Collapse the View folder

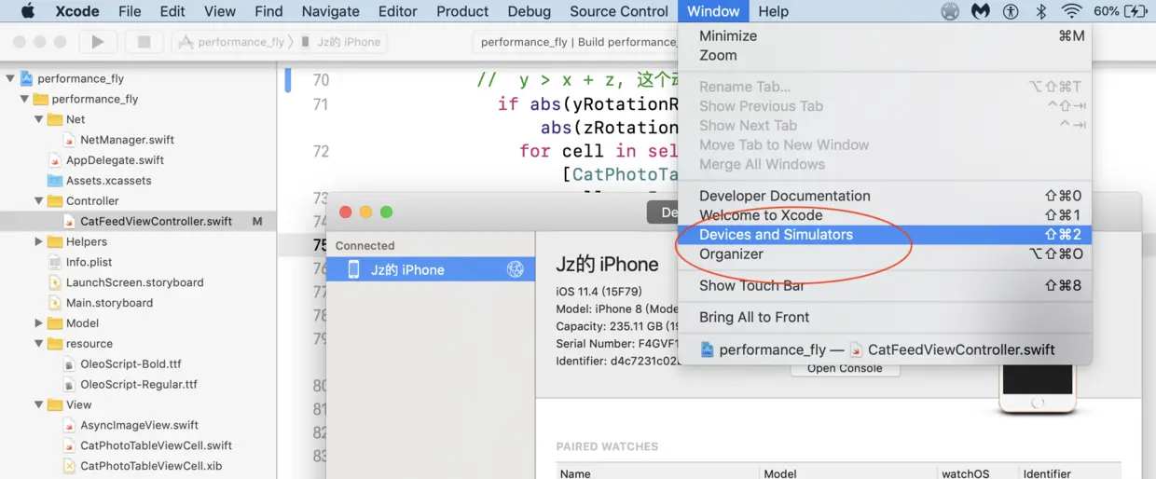pyautogui.click(x=38, y=404)
